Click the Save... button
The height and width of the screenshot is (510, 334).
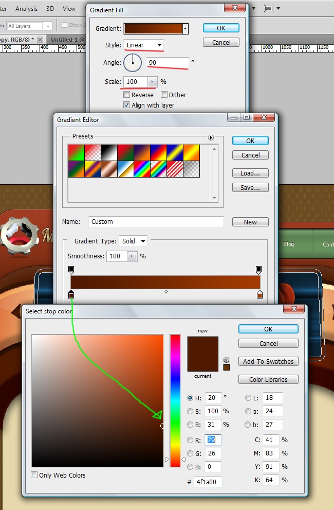click(x=251, y=187)
